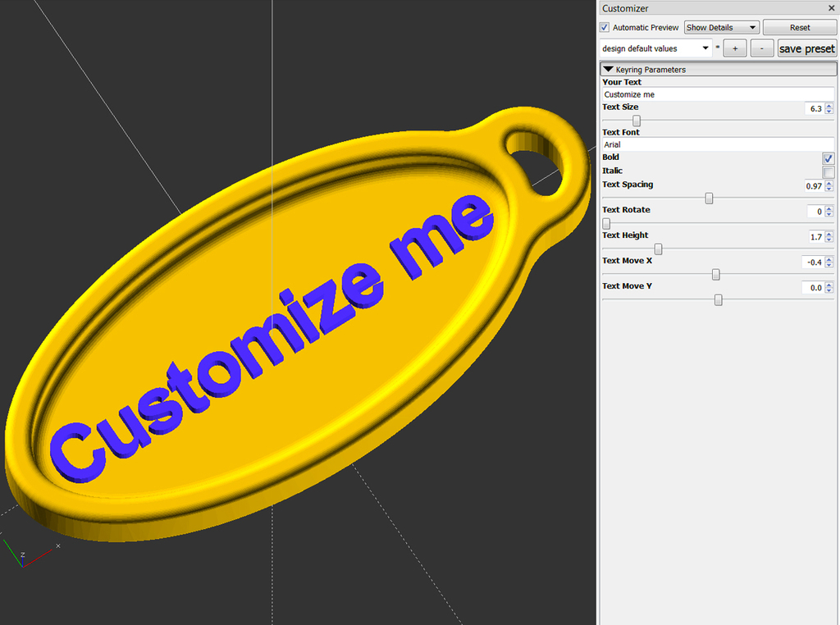Uncheck the Bold option
The width and height of the screenshot is (840, 625).
coord(828,158)
